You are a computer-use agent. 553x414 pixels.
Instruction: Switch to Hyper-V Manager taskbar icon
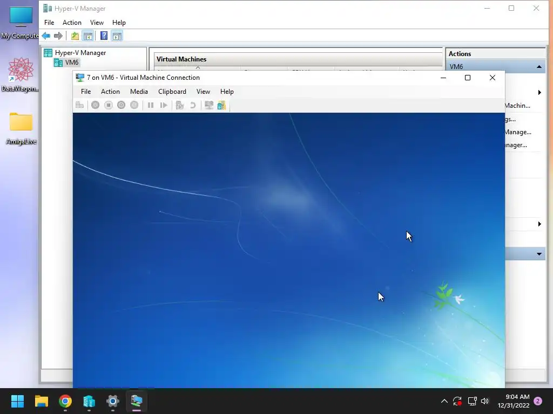click(89, 401)
